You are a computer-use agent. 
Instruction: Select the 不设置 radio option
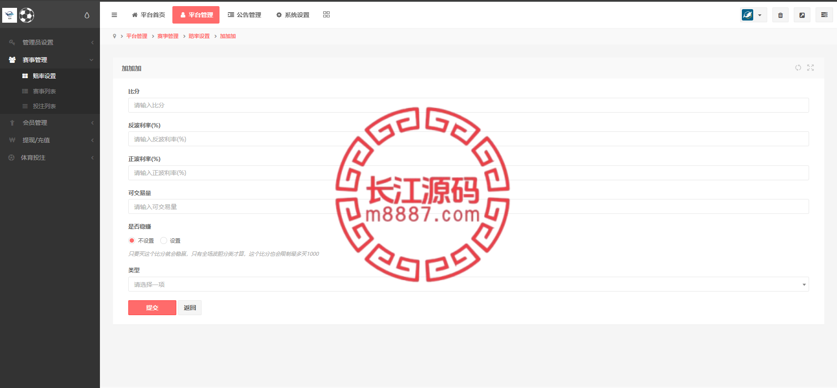coord(132,240)
